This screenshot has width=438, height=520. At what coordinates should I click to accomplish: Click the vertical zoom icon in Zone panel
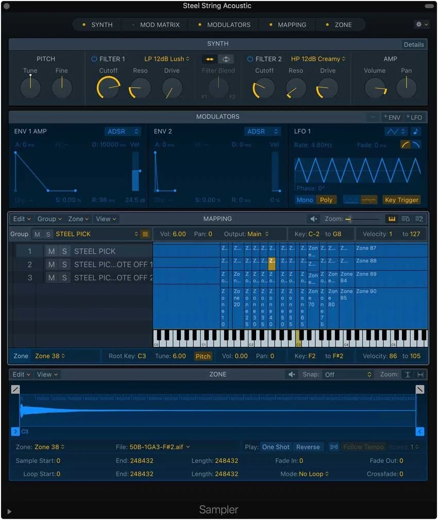(x=407, y=374)
